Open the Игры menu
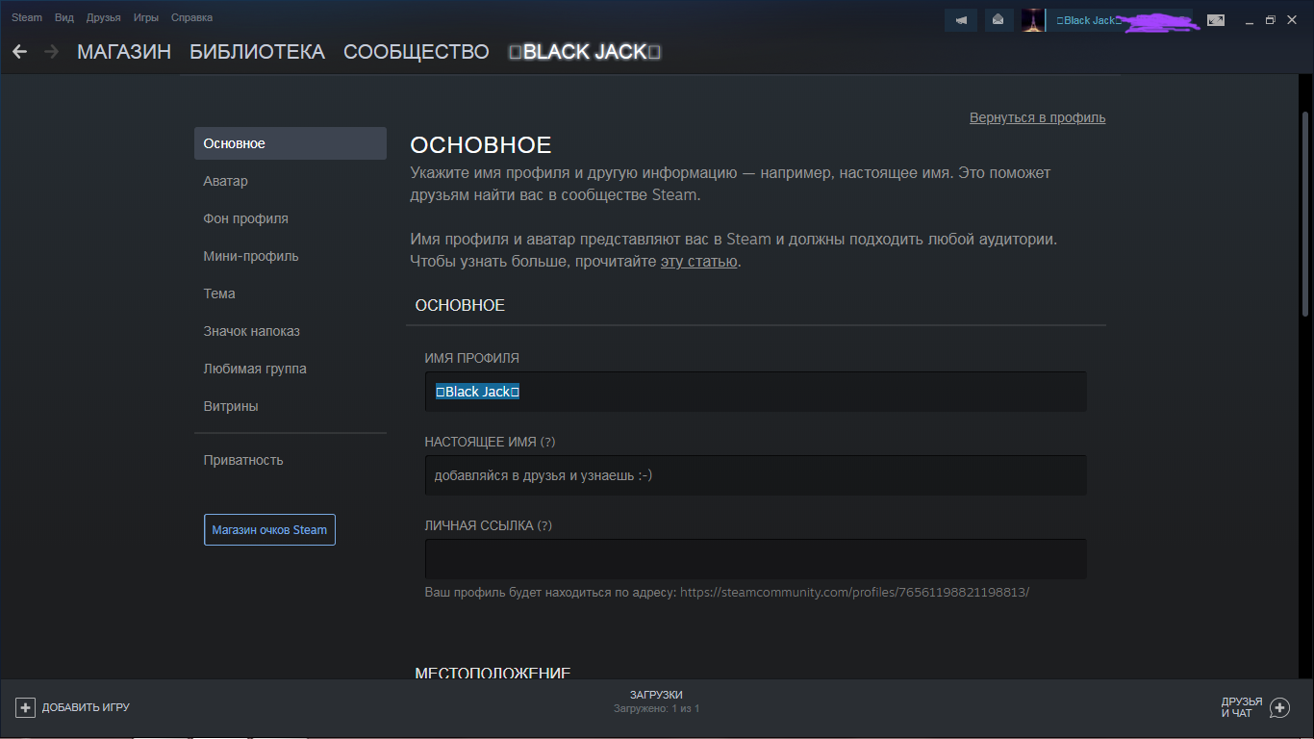 (x=146, y=17)
